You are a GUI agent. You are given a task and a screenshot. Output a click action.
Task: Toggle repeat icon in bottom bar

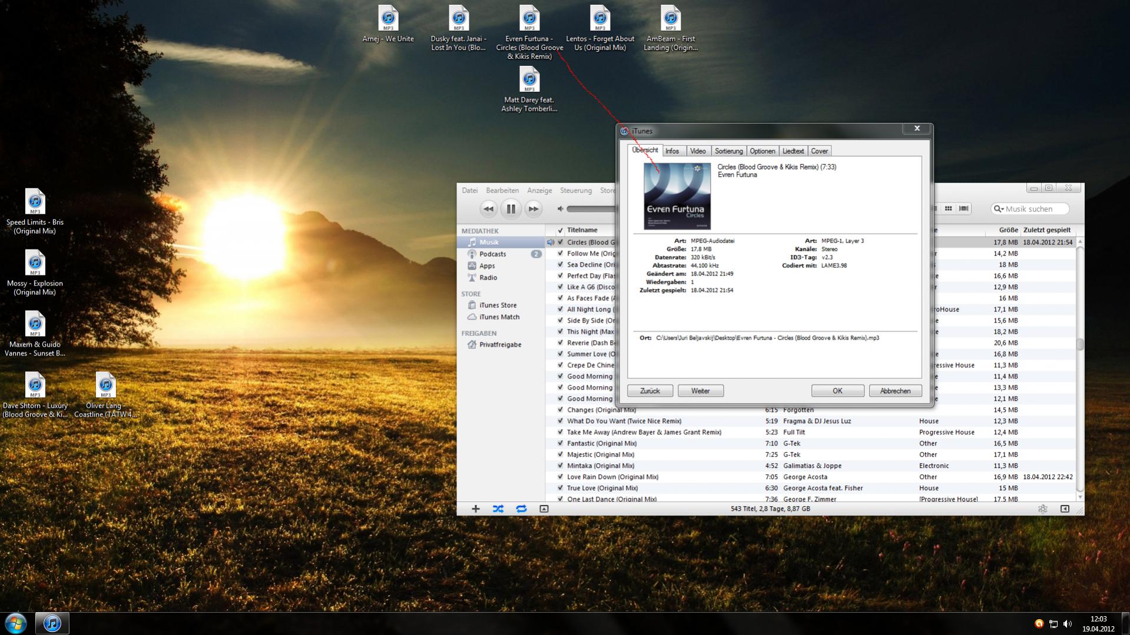[x=521, y=509]
